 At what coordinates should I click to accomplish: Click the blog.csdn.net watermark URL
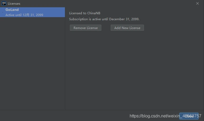165,116
